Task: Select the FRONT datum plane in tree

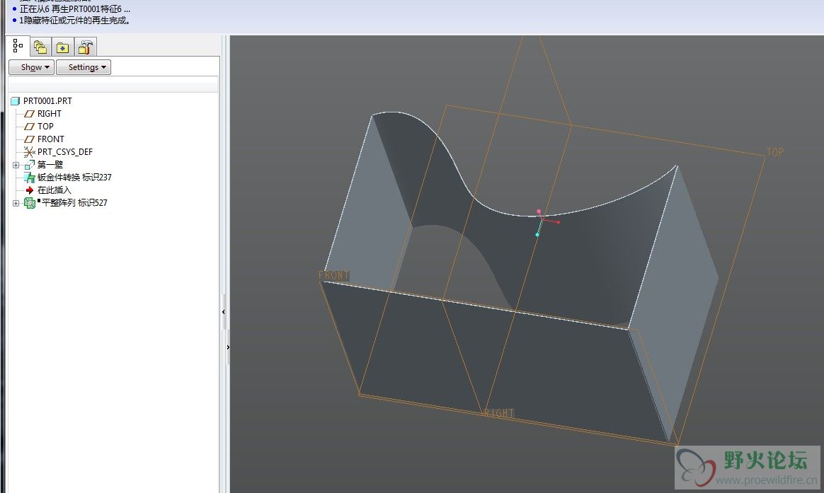Action: pos(50,139)
